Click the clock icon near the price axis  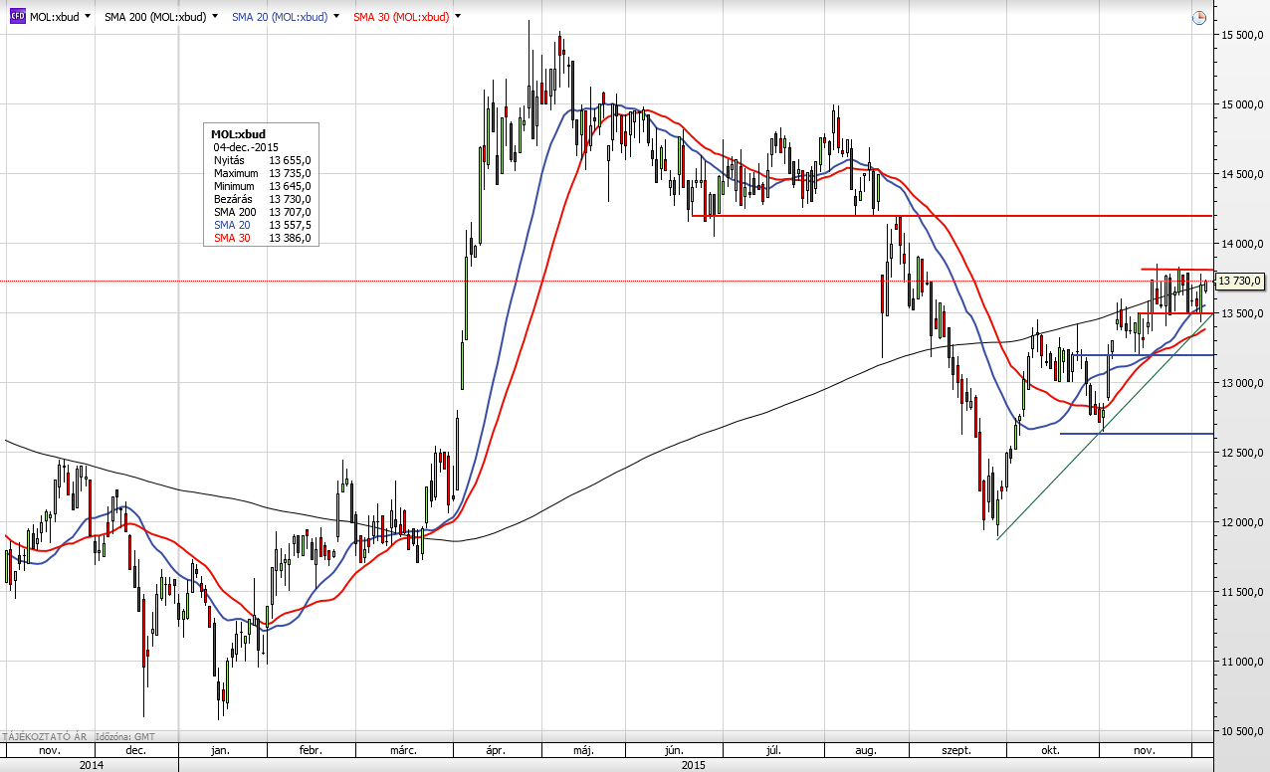(x=1199, y=17)
